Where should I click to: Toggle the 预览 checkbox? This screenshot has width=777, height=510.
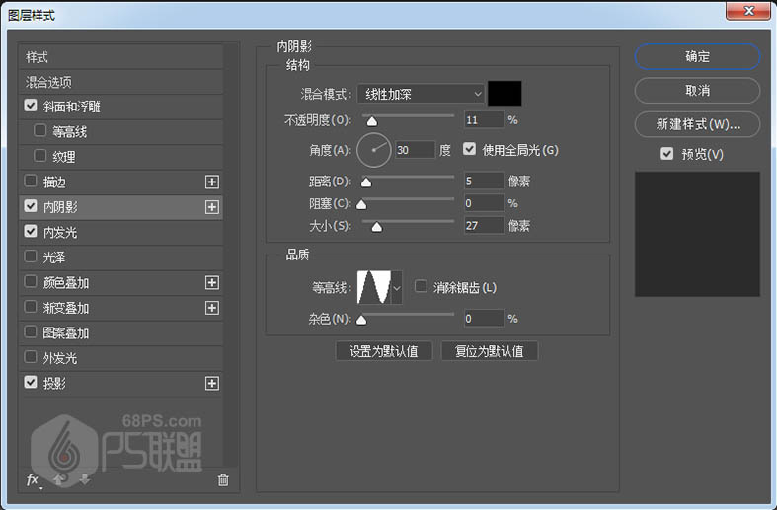tap(667, 154)
